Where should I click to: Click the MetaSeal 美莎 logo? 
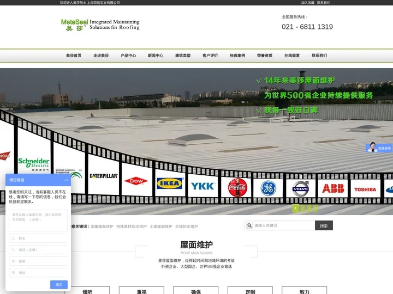tap(100, 24)
